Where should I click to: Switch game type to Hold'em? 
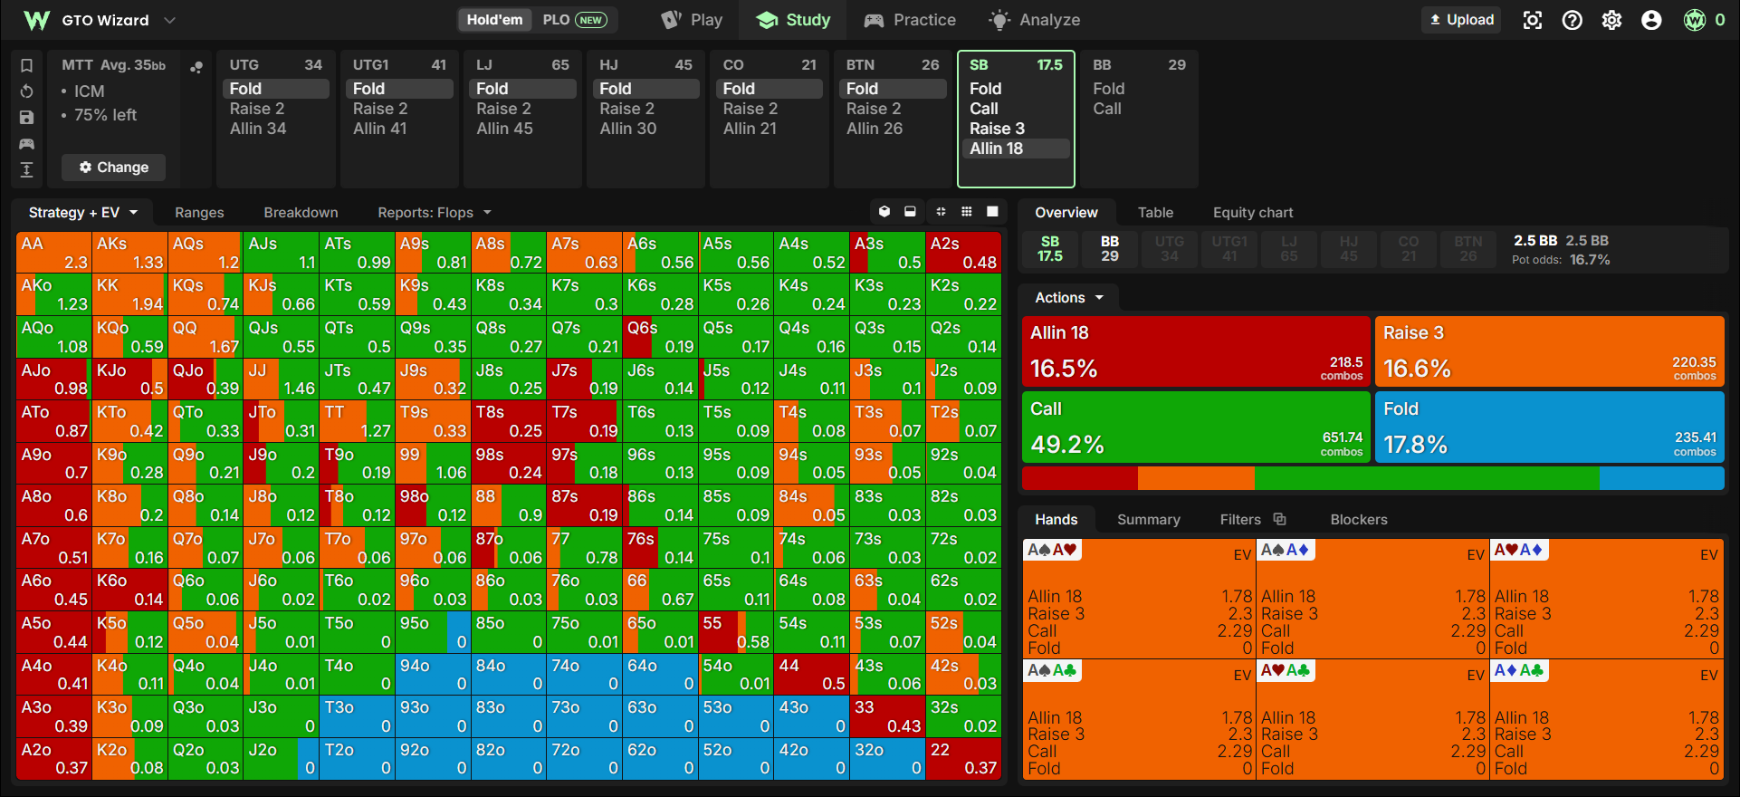(494, 20)
